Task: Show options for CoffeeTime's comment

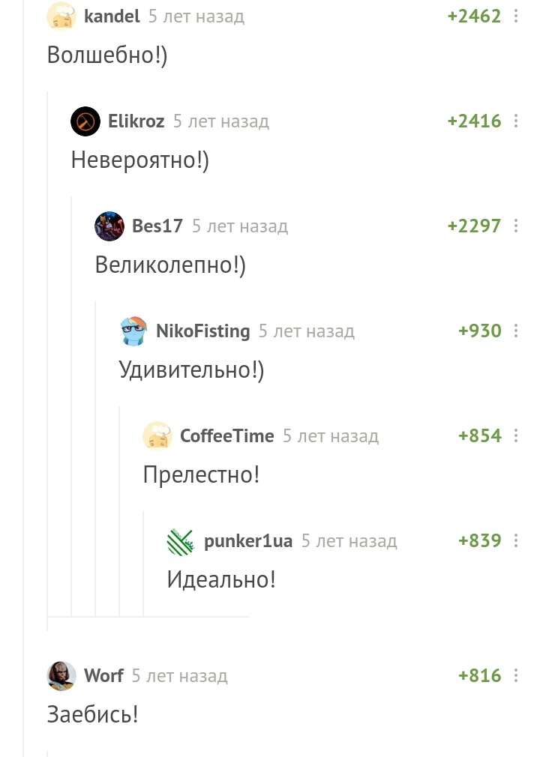Action: 516,435
